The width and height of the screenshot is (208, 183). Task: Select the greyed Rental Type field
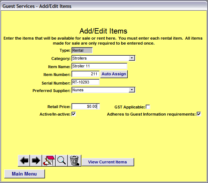[x=82, y=50]
